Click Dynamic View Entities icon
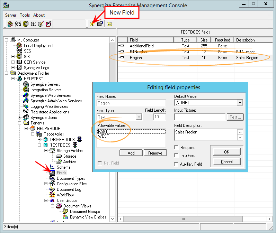Screen dimensions: 276x233 pos(65,217)
